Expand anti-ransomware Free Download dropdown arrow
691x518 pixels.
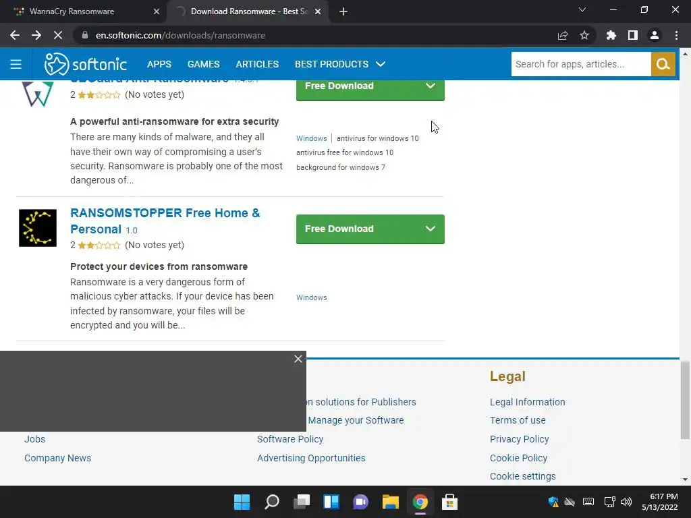pos(431,86)
